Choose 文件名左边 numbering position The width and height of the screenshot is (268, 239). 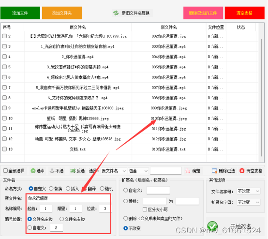tap(30, 219)
